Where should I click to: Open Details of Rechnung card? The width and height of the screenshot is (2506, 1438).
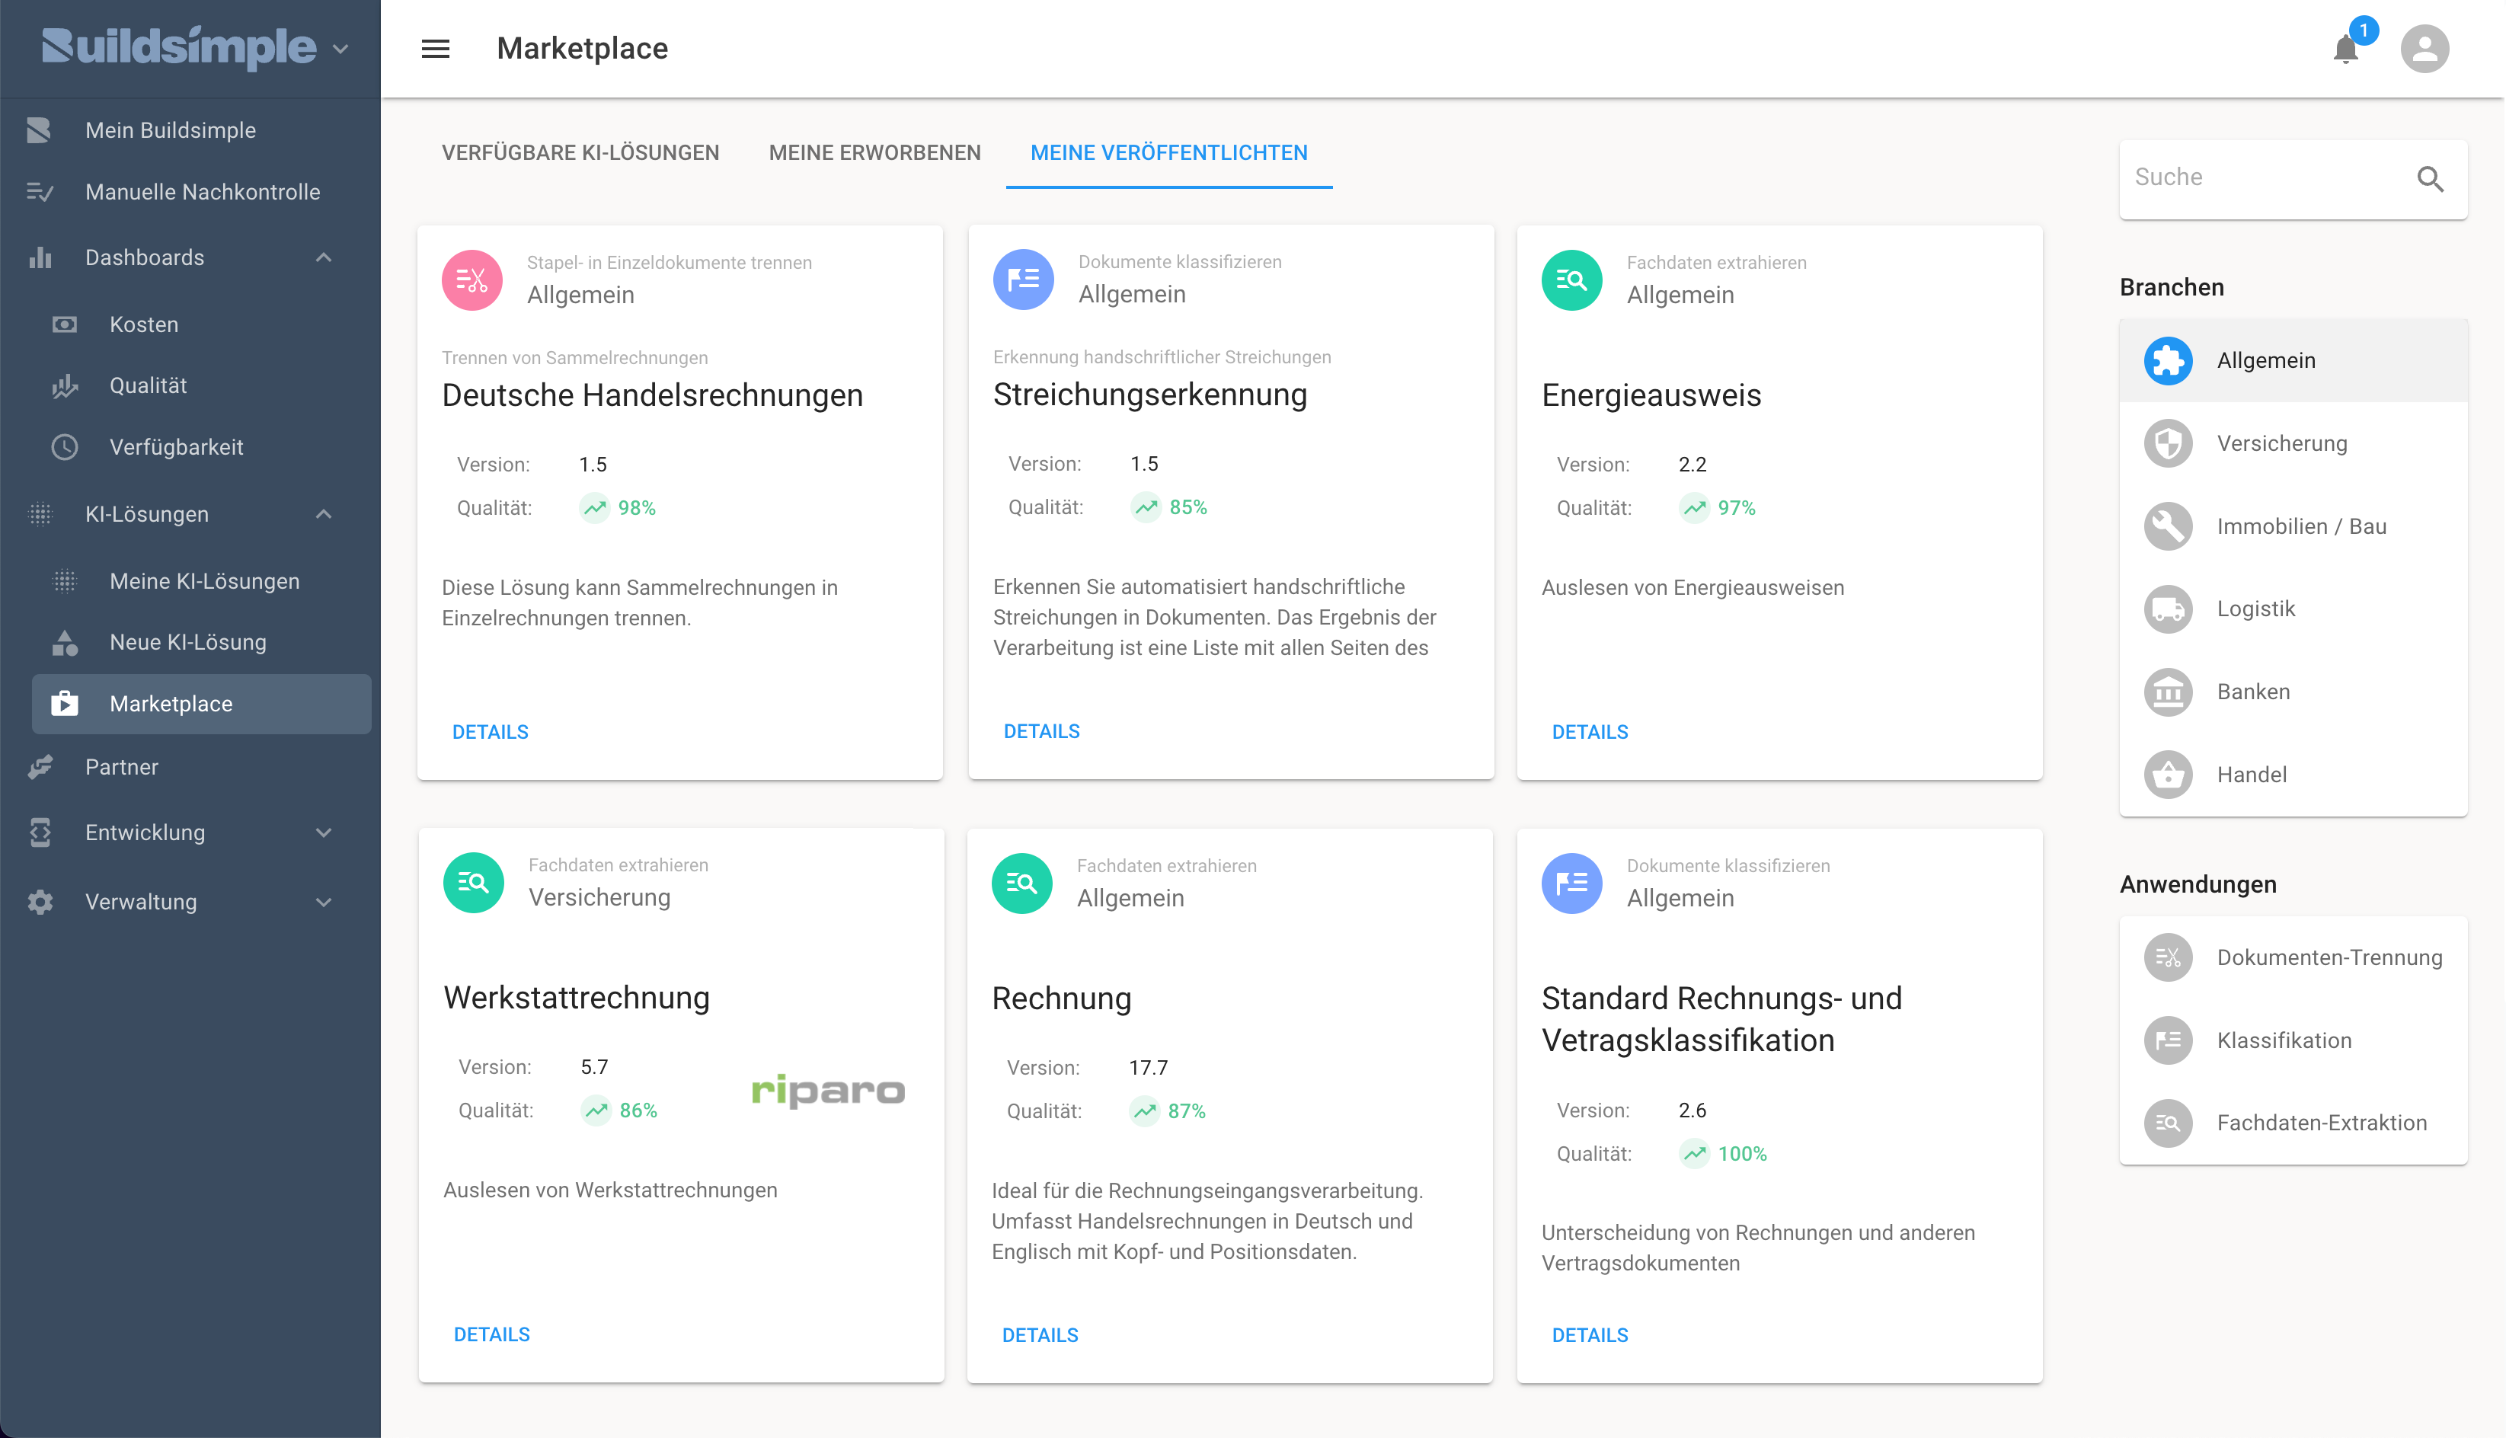(x=1040, y=1335)
